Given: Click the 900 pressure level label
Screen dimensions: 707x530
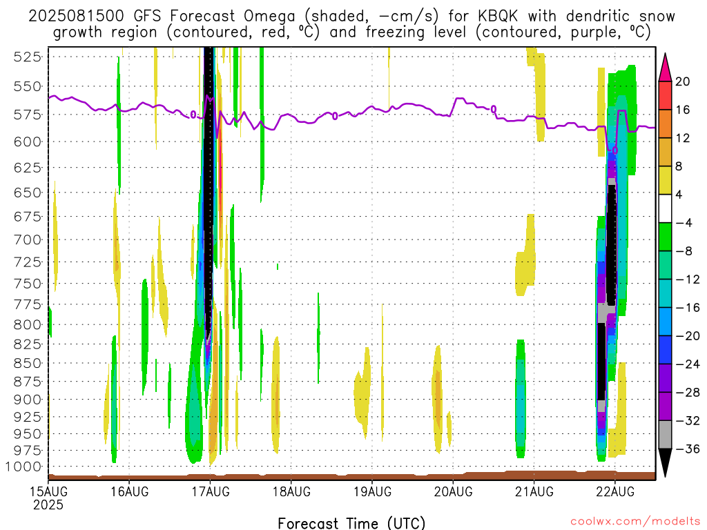Looking at the screenshot, I should click(x=28, y=400).
